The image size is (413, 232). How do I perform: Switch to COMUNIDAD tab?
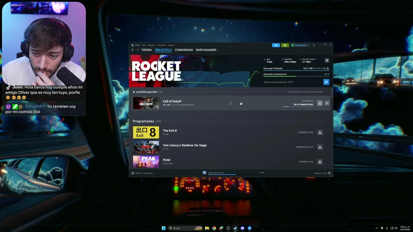click(184, 50)
